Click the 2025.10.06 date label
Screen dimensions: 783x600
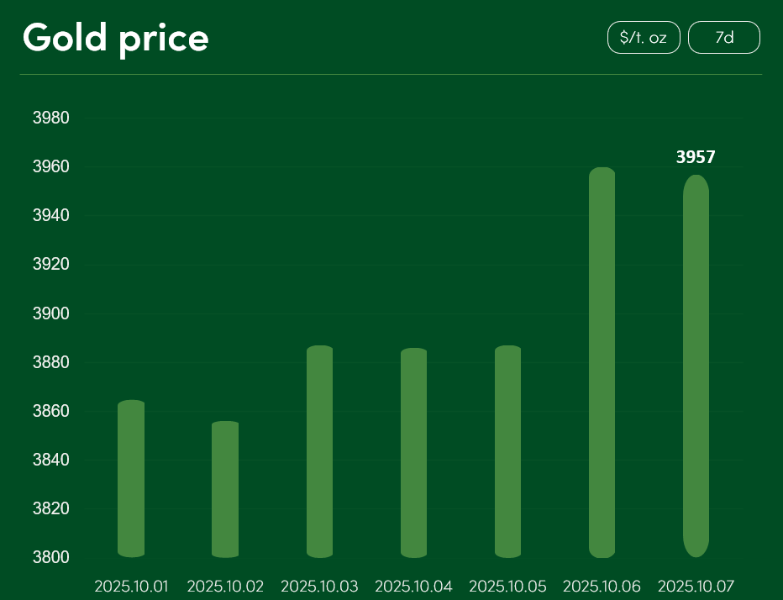pyautogui.click(x=602, y=586)
